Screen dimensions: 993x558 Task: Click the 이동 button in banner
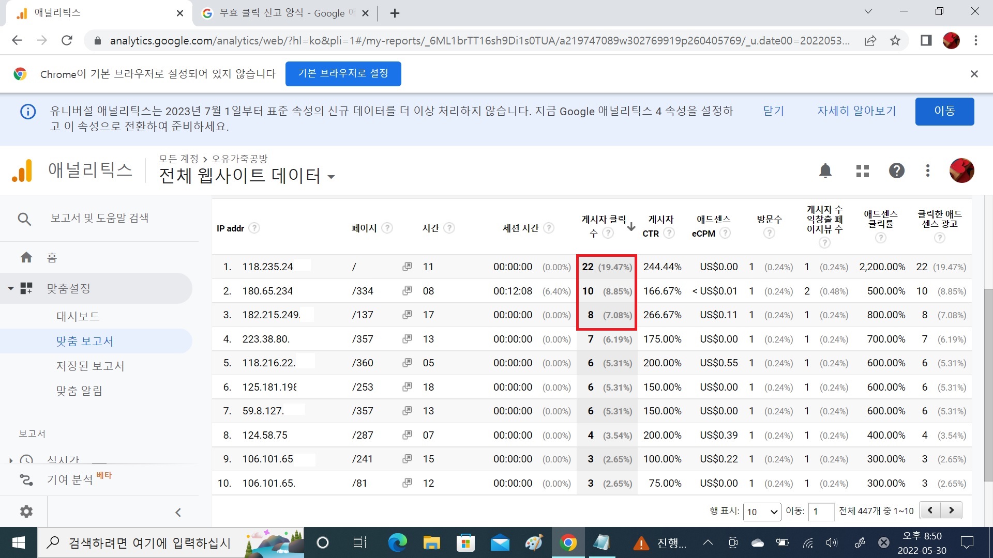pyautogui.click(x=944, y=111)
